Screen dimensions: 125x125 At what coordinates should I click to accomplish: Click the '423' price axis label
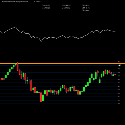coord(119,86)
